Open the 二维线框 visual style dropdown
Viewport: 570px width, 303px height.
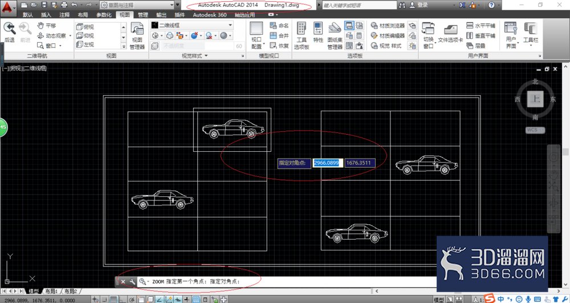[x=192, y=25]
